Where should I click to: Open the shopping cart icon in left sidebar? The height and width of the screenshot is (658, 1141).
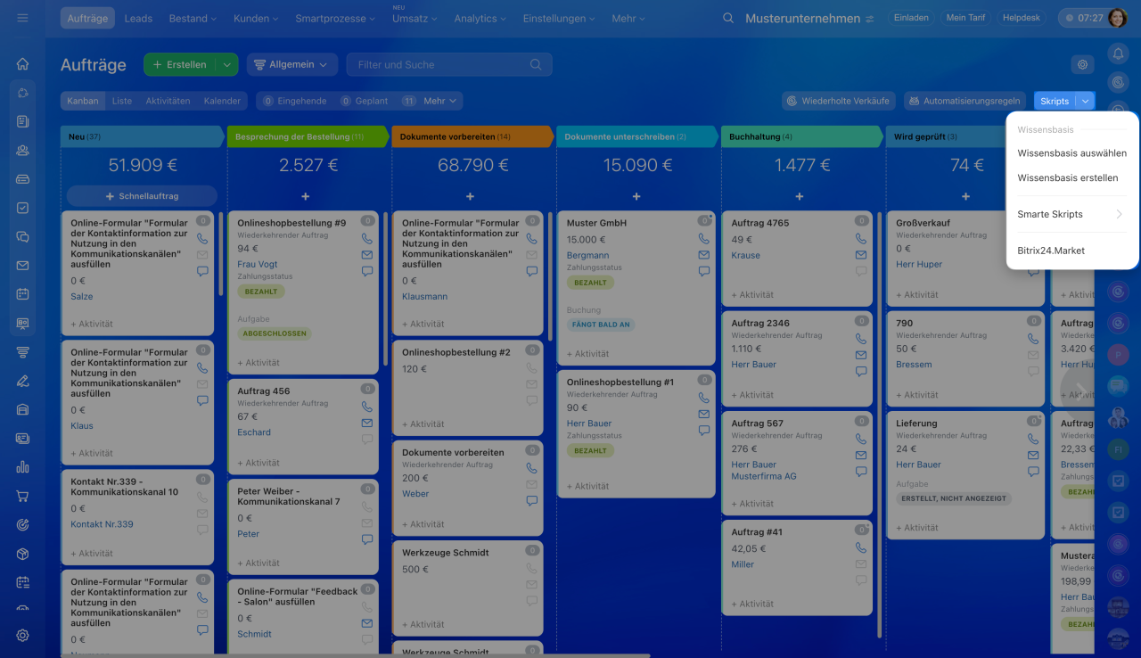pyautogui.click(x=22, y=496)
